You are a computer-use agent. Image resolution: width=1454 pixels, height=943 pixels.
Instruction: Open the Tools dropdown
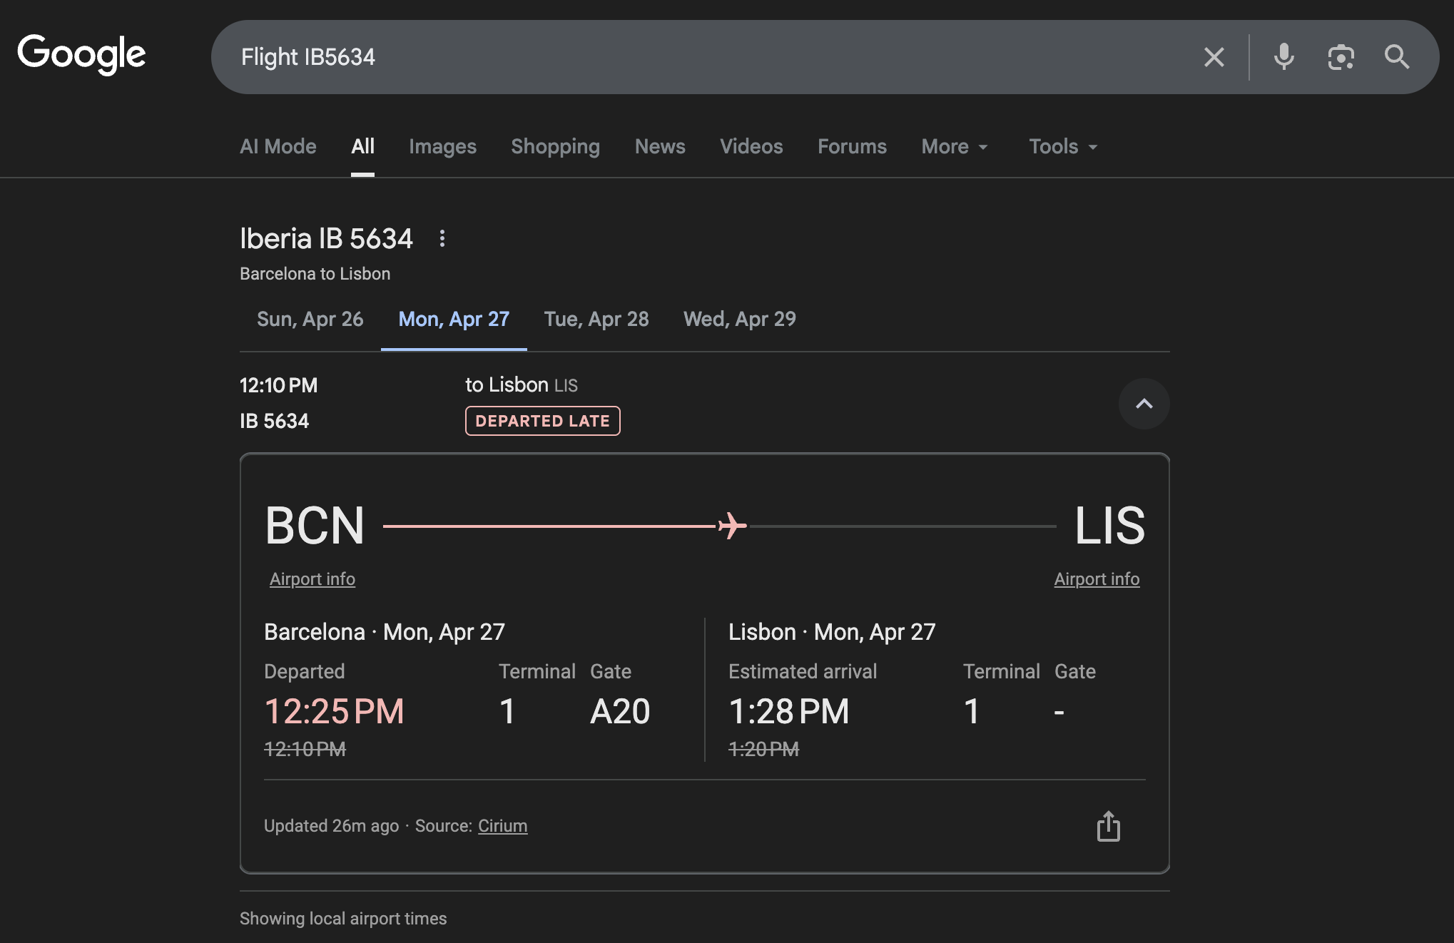(x=1062, y=147)
